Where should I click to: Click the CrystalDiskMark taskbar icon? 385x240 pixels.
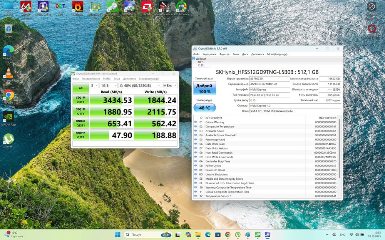tap(258, 235)
